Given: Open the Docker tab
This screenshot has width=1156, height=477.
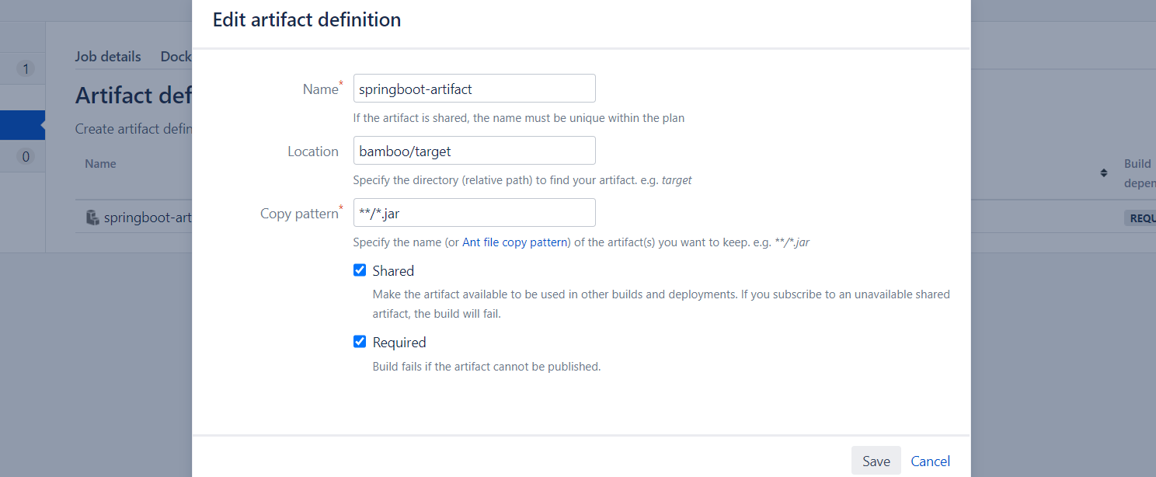Looking at the screenshot, I should 176,56.
